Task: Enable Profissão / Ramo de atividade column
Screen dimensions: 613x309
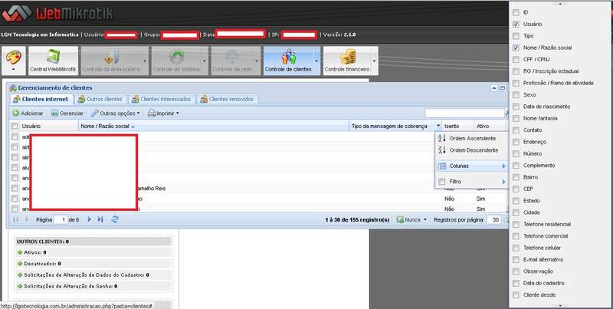Action: coord(516,83)
